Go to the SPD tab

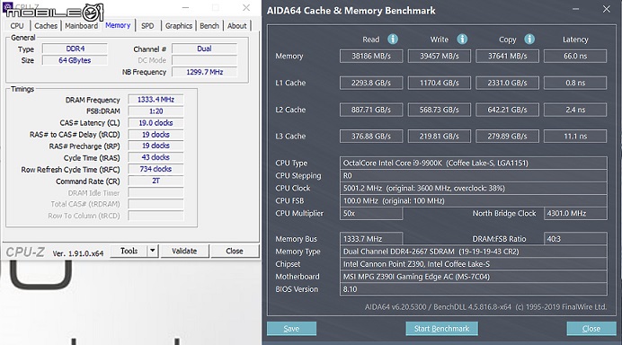[x=147, y=26]
